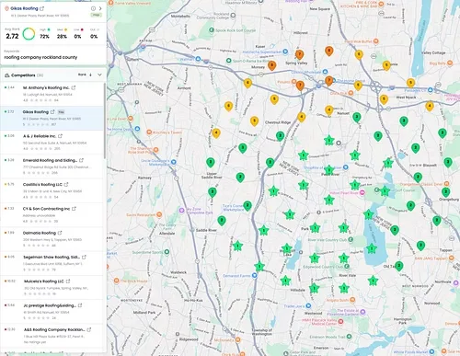Open the Rank sort option
Image resolution: width=460 pixels, height=356 pixels.
[82, 75]
